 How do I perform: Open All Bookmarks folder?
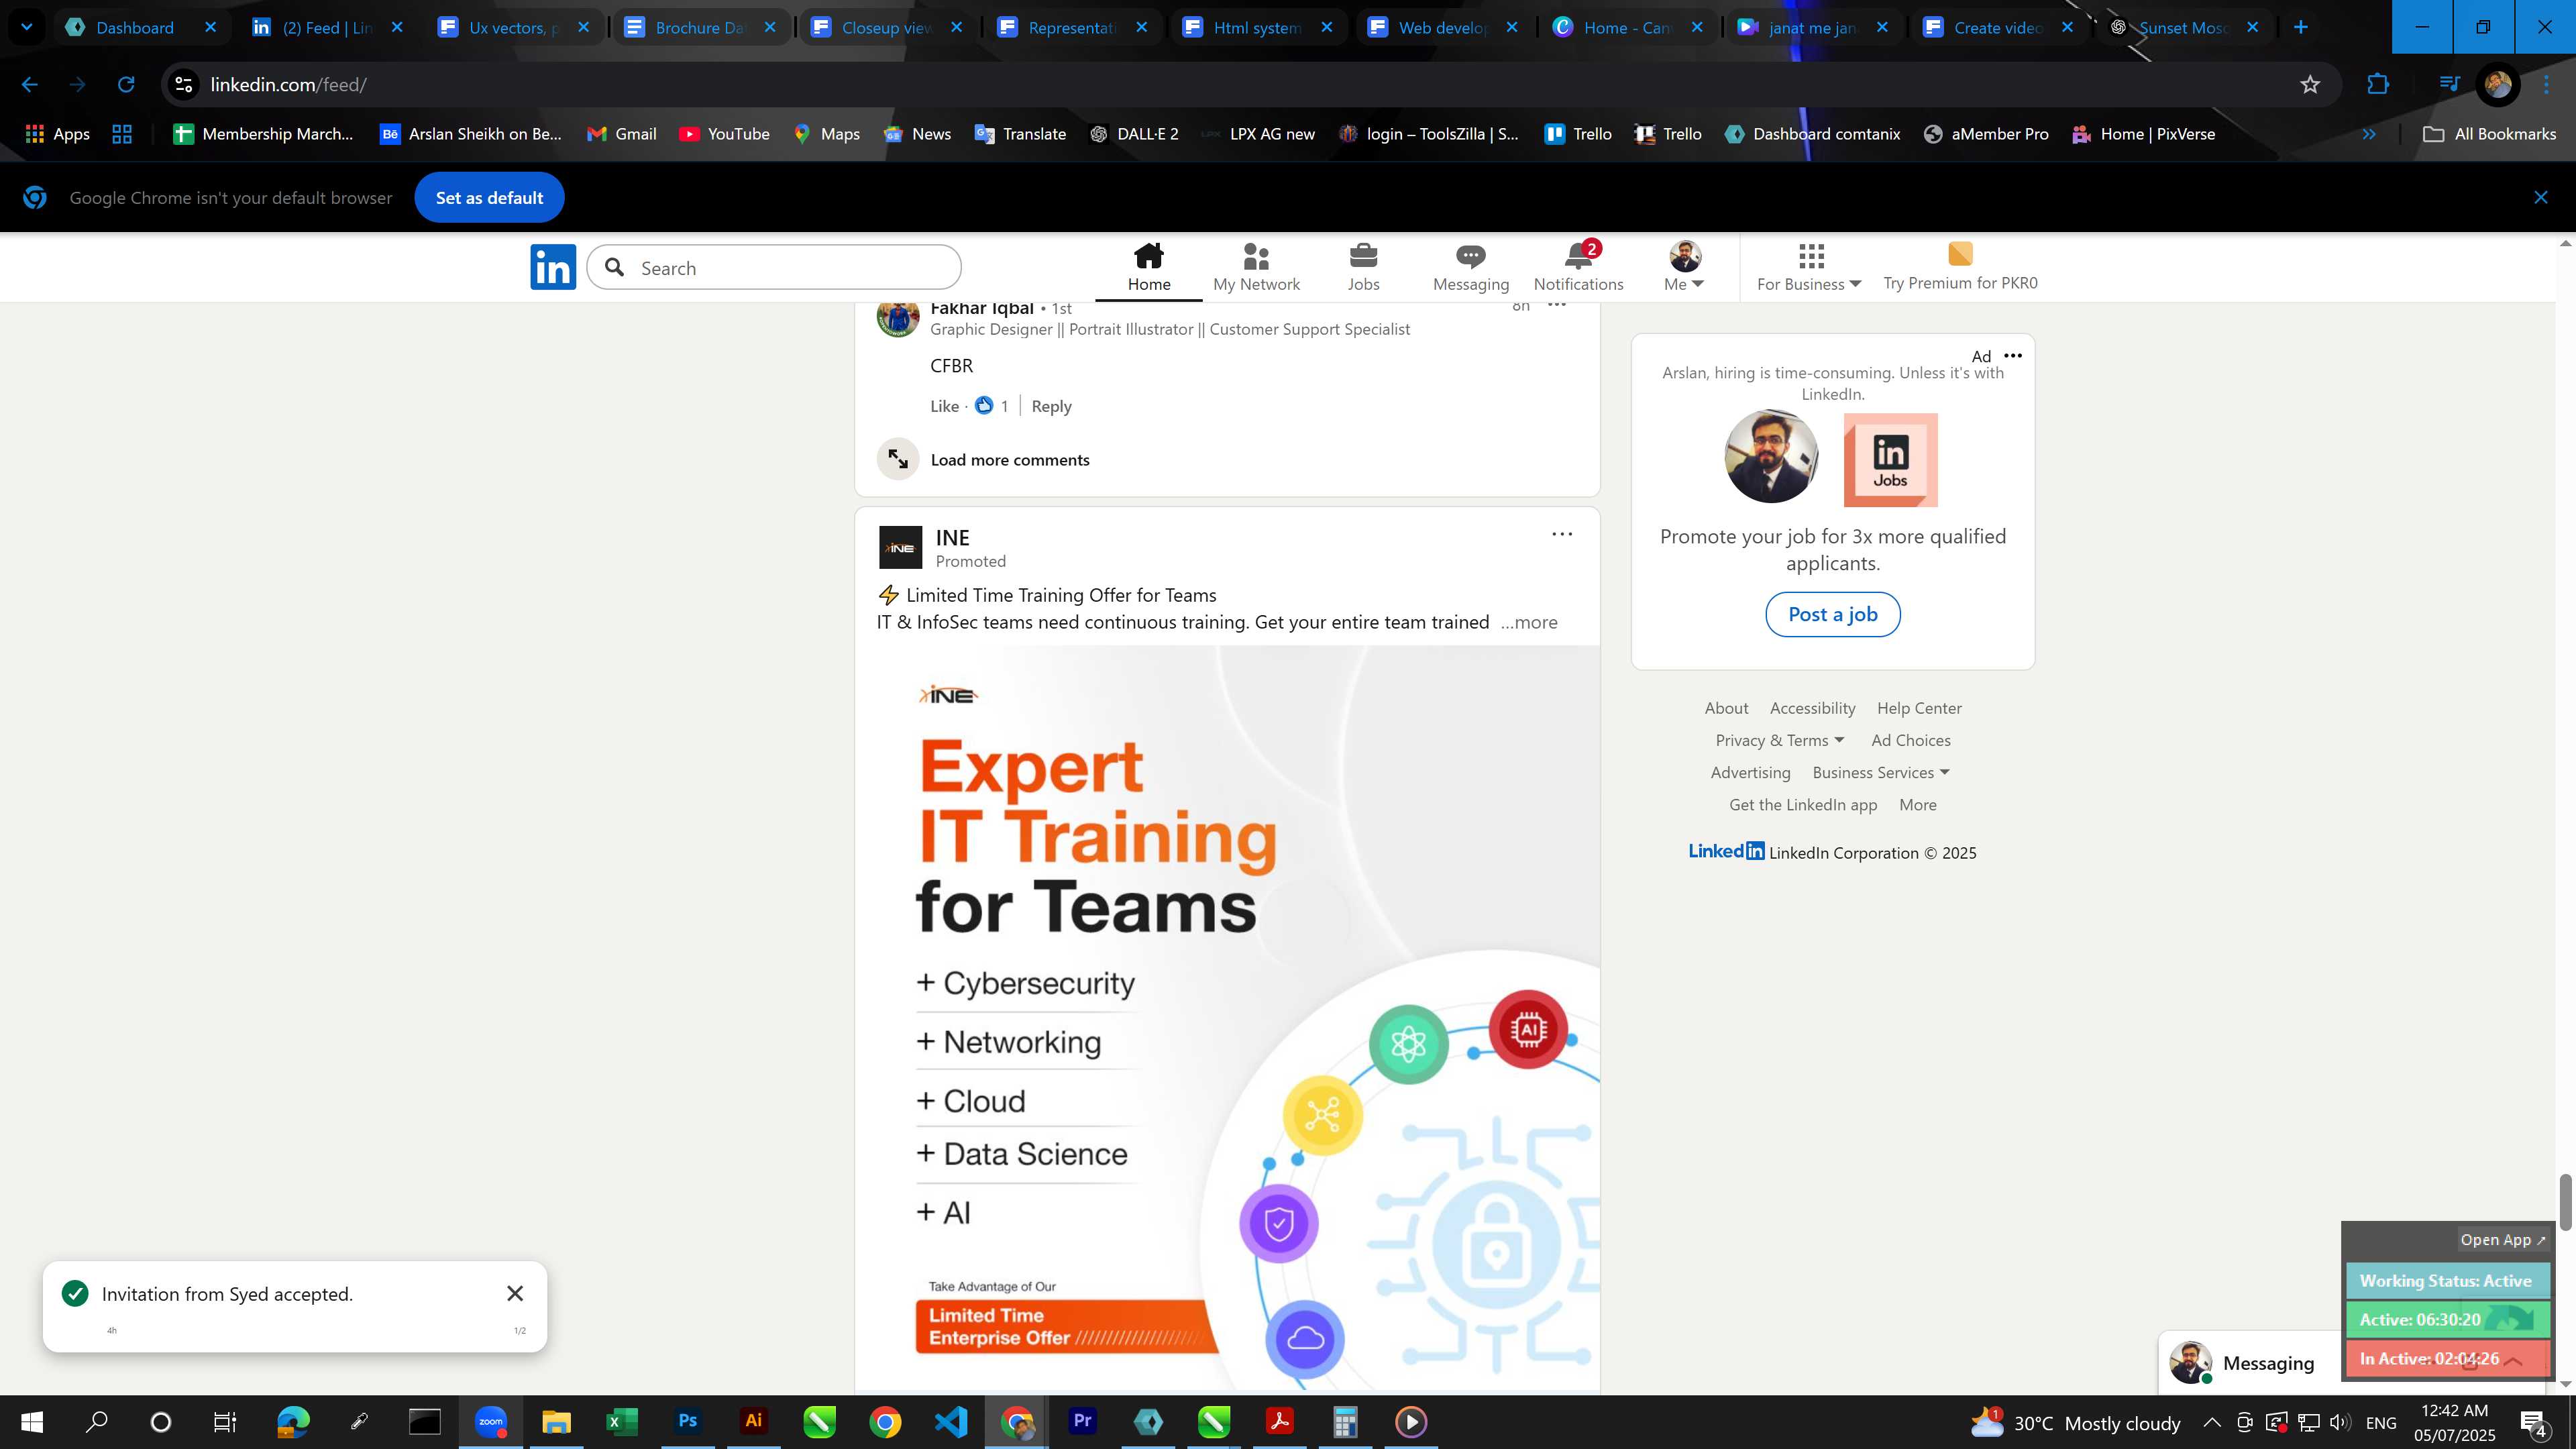pos(2490,134)
